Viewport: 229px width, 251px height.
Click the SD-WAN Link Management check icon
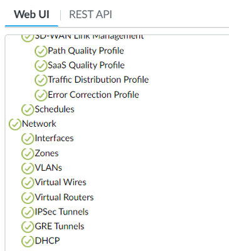(28, 38)
